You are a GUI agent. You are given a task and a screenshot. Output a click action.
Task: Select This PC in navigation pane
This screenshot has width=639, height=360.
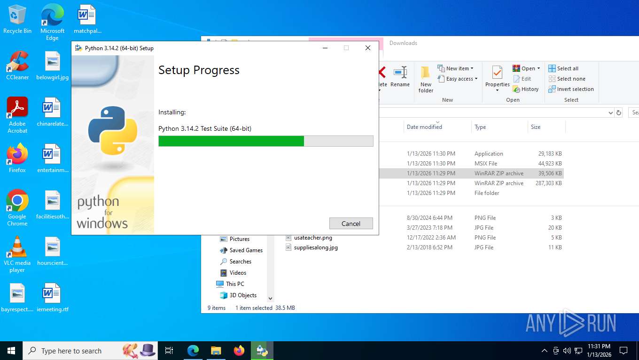[x=230, y=284]
